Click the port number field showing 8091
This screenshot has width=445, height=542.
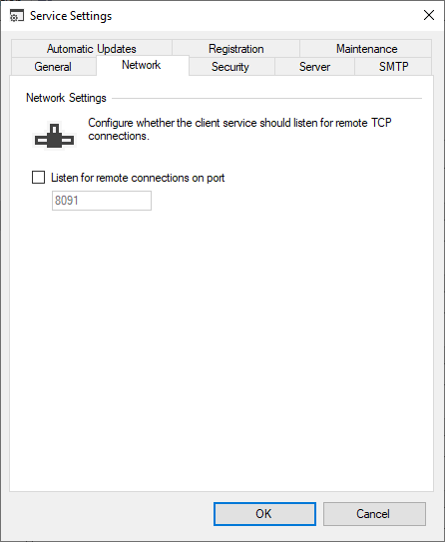[x=102, y=201]
